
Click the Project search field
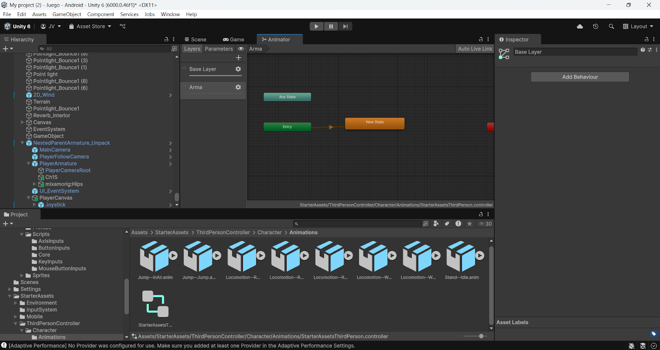[x=357, y=224]
